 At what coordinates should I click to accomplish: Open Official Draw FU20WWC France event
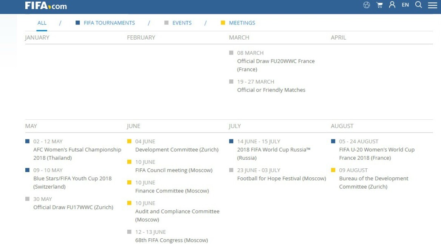click(x=276, y=61)
